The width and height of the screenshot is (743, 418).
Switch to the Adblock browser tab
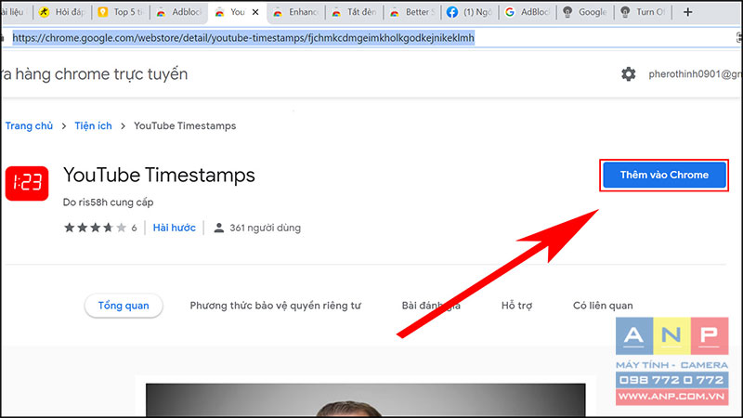(x=179, y=12)
